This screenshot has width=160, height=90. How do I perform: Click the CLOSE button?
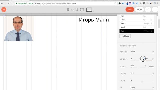coord(139,10)
